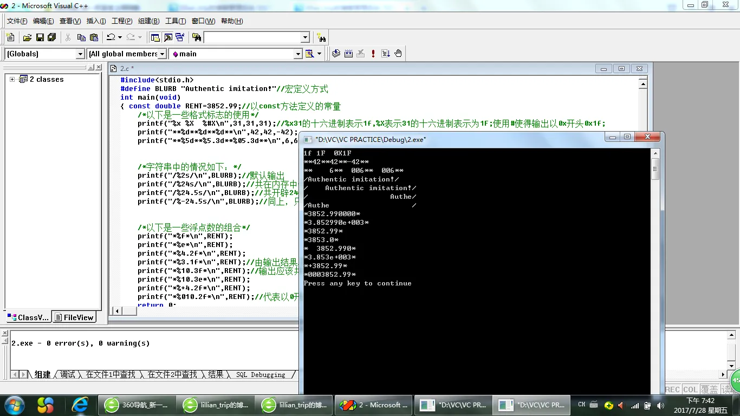Open the 窗口(W) menu
The width and height of the screenshot is (740, 416).
pyautogui.click(x=203, y=21)
